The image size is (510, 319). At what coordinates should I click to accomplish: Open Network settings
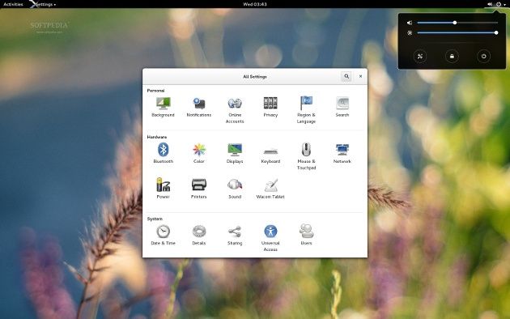tap(342, 153)
